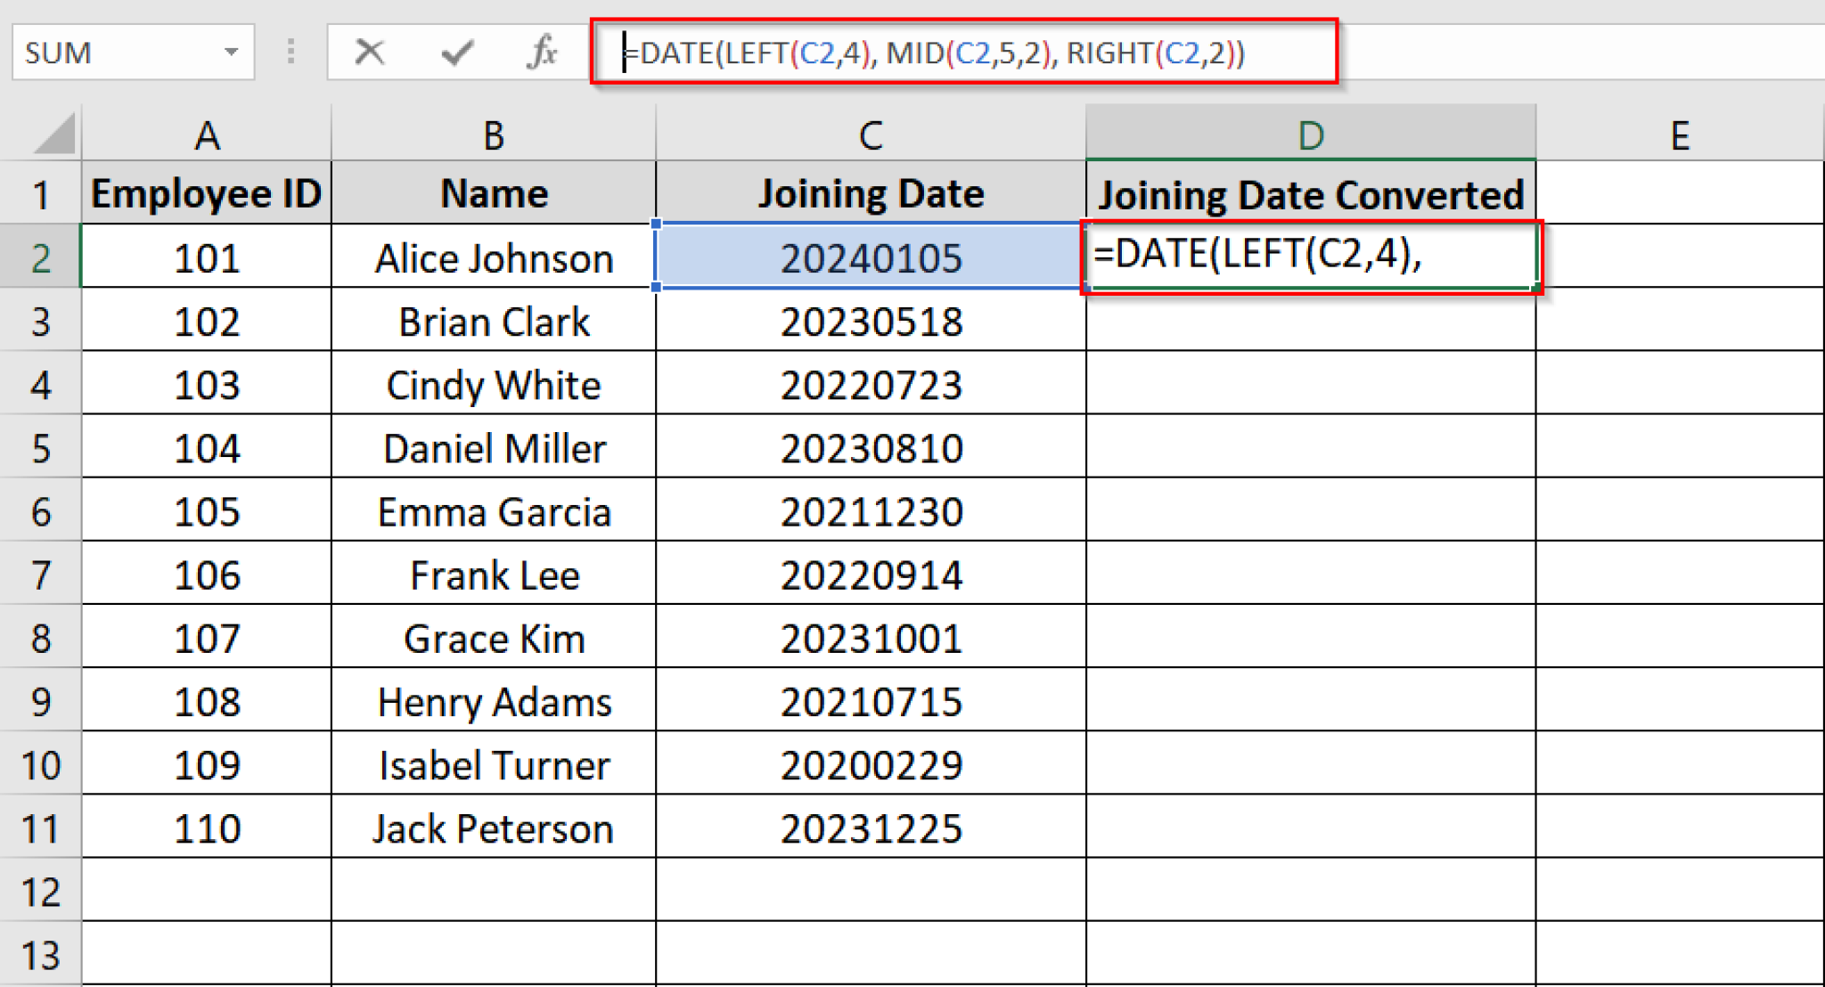Click row 10 header number
This screenshot has width=1825, height=987.
[x=40, y=764]
